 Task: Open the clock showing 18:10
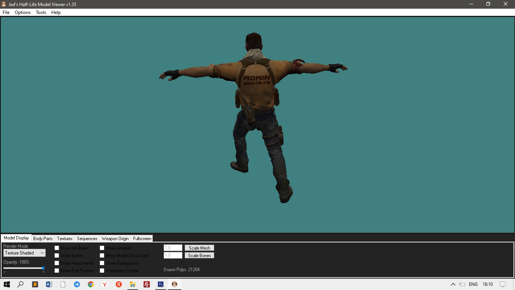488,284
